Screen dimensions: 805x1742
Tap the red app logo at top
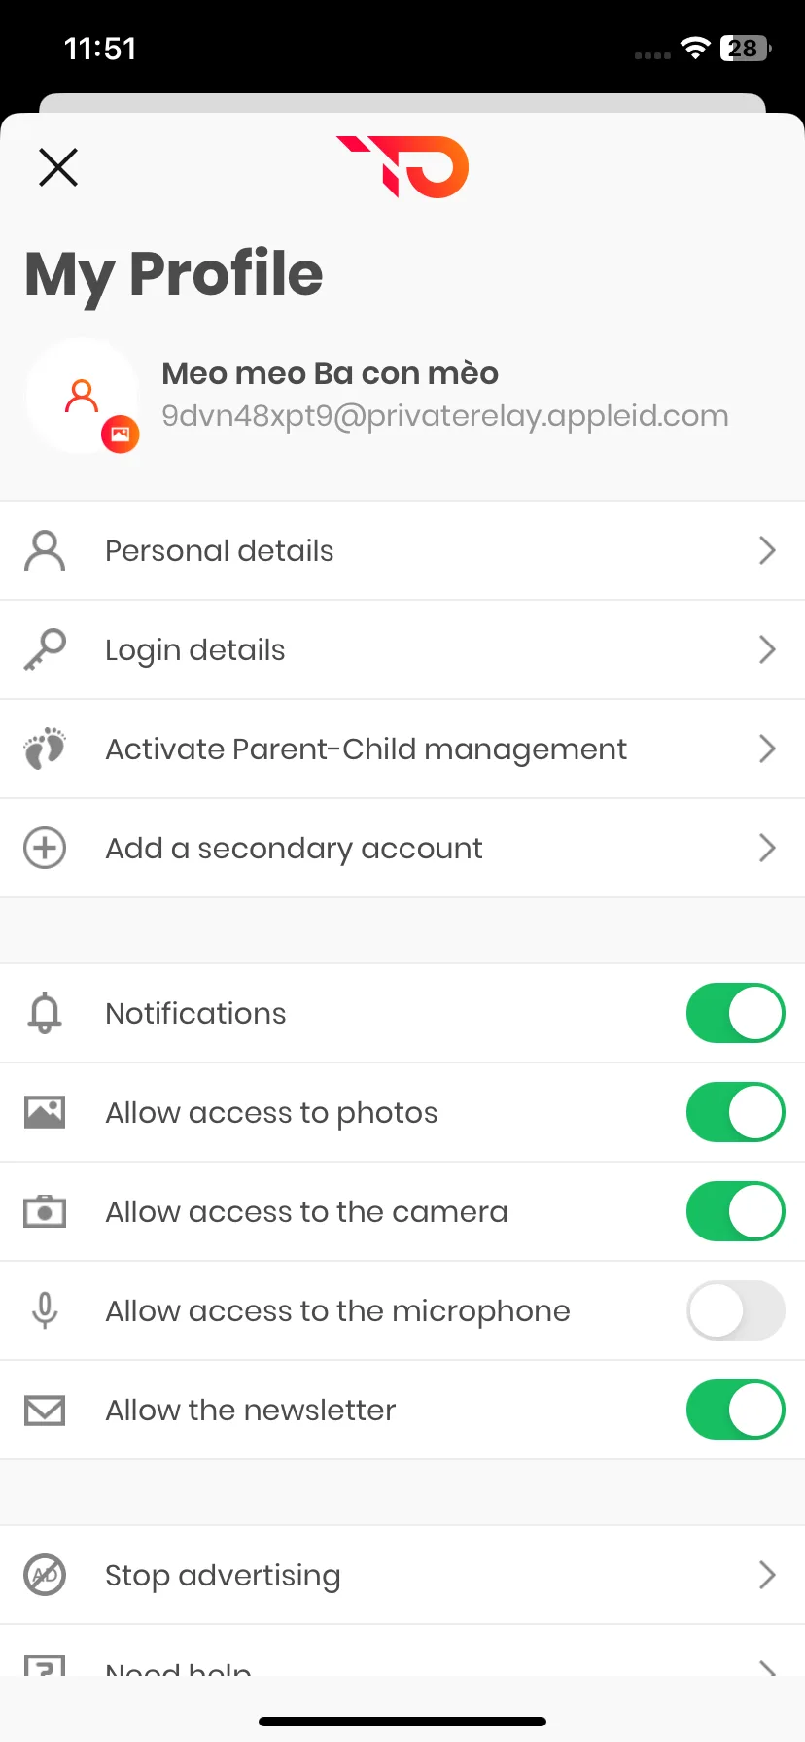tap(402, 166)
